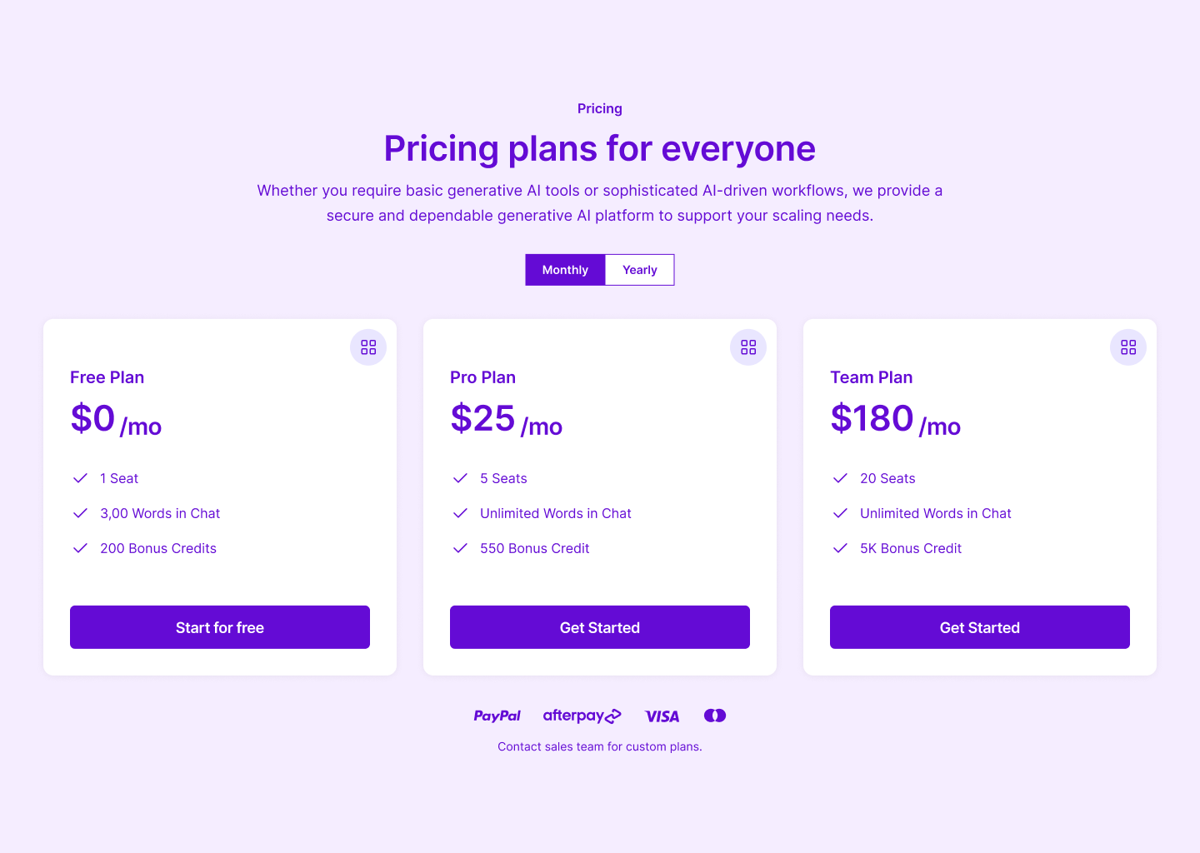Click checkmark beside 1 Seat

tap(80, 478)
